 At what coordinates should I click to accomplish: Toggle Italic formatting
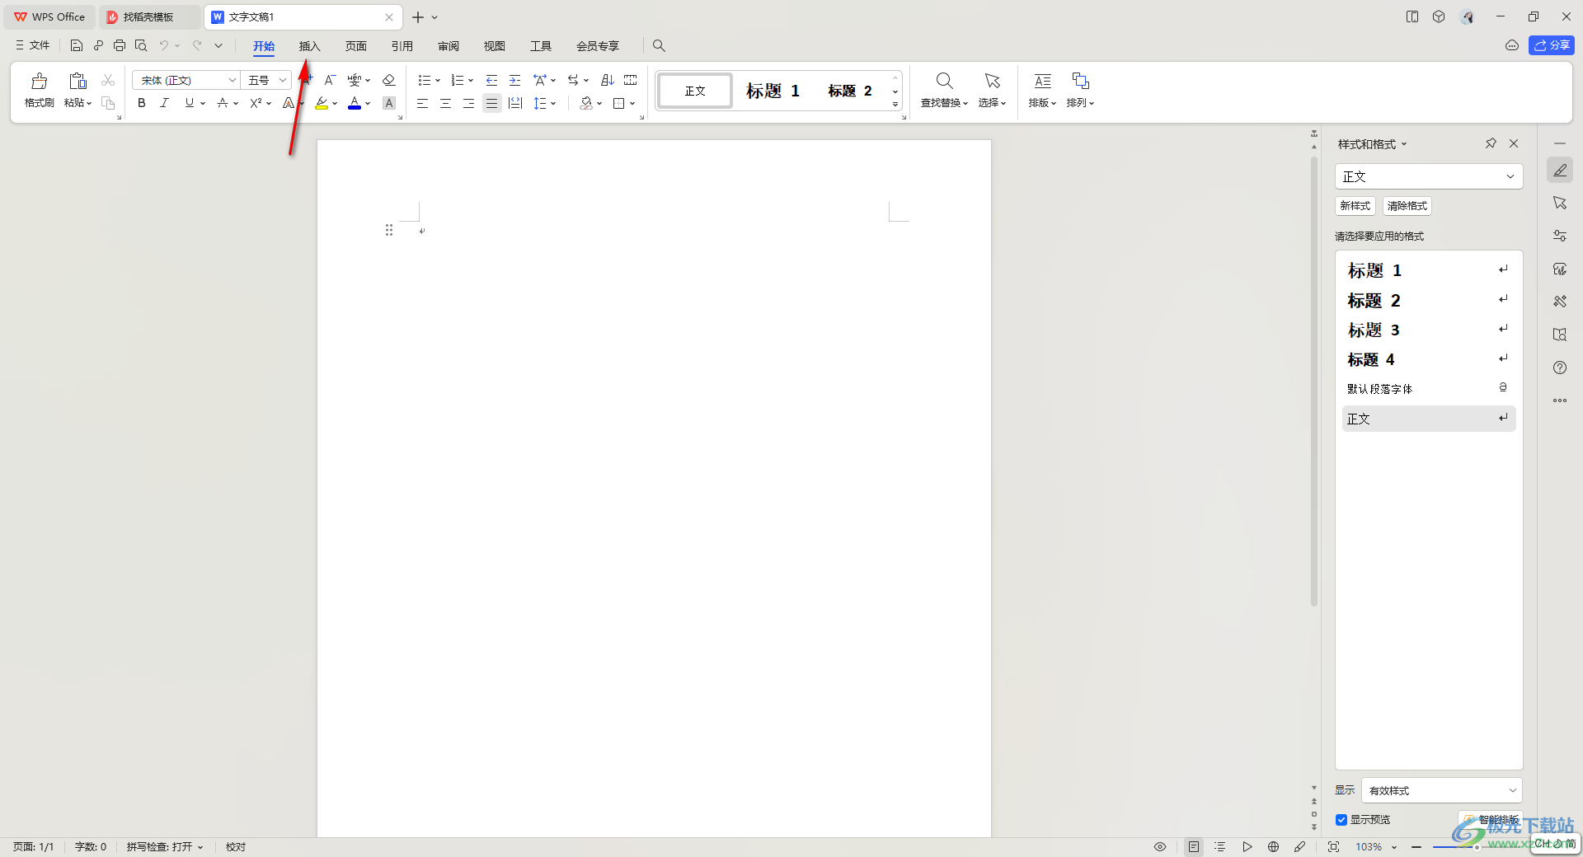165,103
